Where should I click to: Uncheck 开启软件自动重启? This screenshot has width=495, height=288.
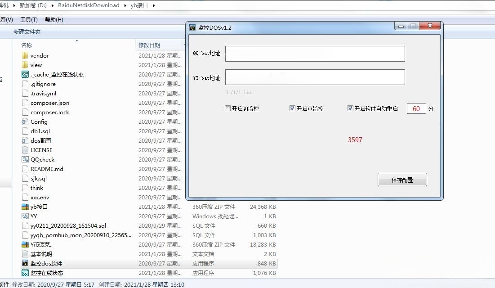350,108
